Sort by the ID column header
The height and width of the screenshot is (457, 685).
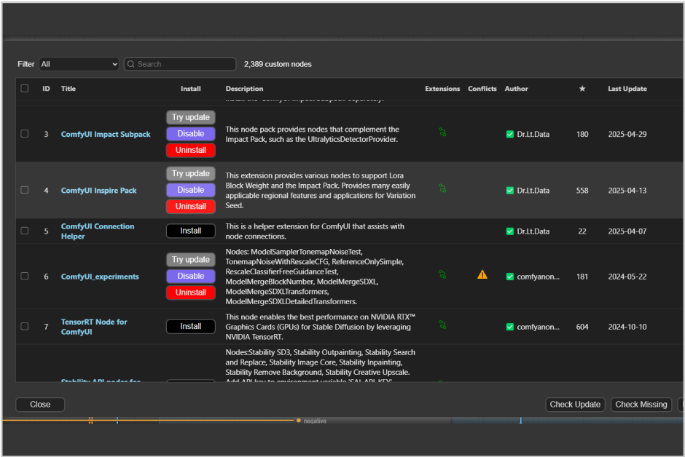click(x=46, y=89)
